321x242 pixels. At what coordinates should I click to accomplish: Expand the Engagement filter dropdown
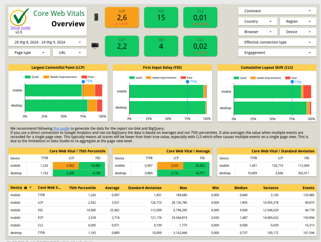277,53
